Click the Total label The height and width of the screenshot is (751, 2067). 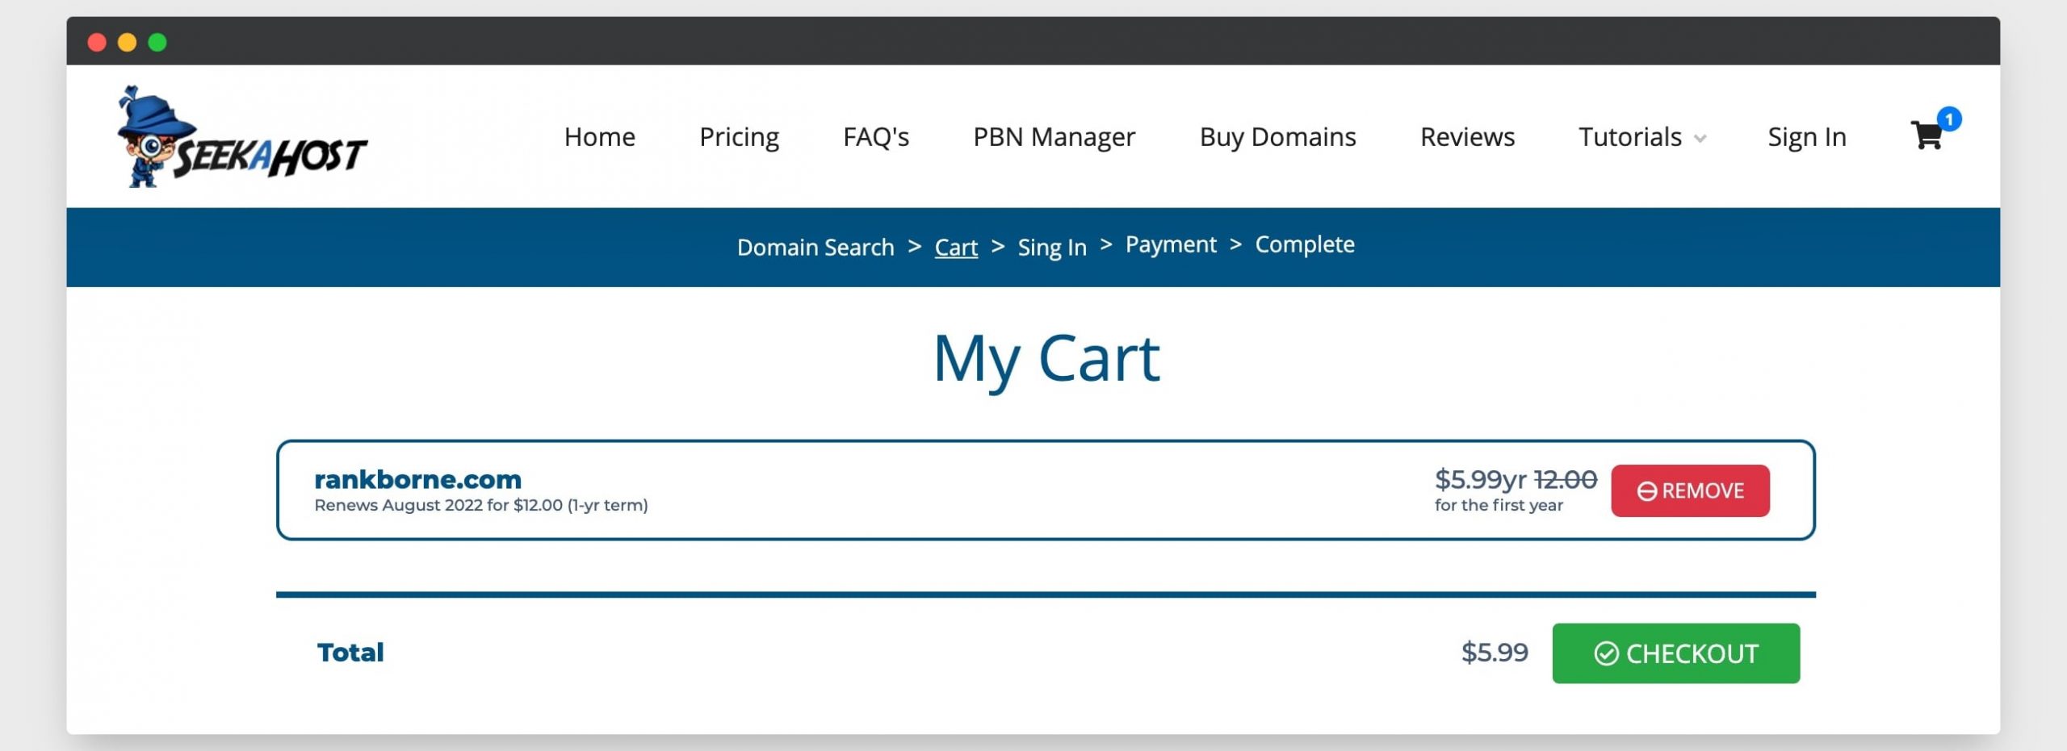350,652
